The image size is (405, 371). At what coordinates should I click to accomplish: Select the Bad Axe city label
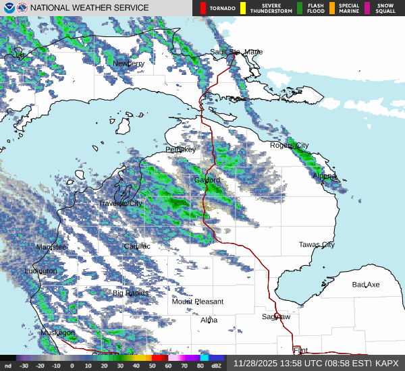(x=366, y=285)
